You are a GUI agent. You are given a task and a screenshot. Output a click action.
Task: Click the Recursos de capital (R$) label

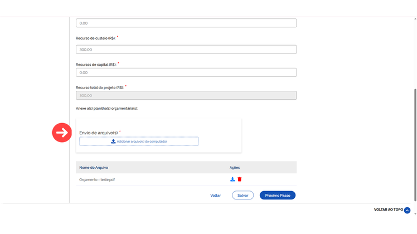pos(96,65)
